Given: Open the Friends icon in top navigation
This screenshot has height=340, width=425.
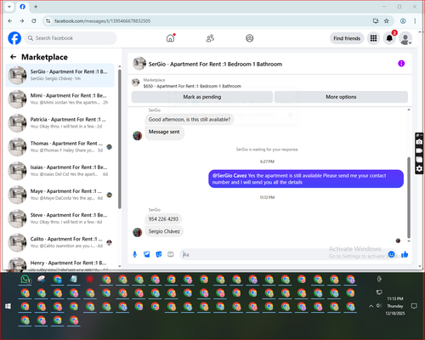Looking at the screenshot, I should [210, 38].
